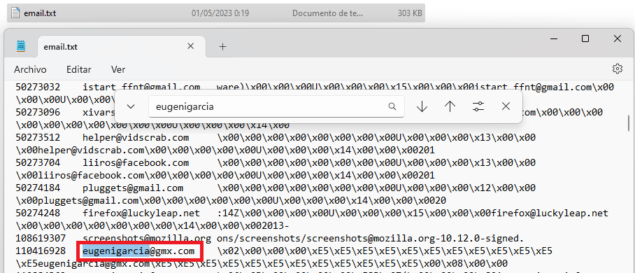Maximize the Notepad window
The height and width of the screenshot is (273, 635).
585,38
